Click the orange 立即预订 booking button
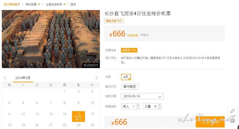239x129 pixels. click(x=210, y=122)
